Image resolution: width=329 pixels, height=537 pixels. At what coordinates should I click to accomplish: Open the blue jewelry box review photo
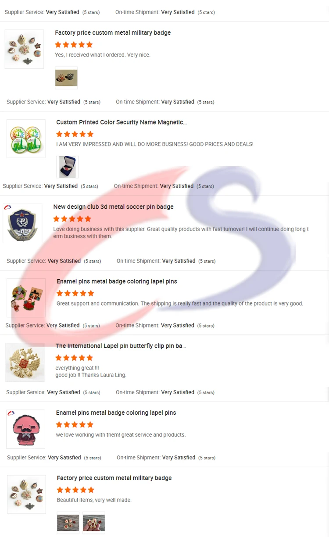68,167
